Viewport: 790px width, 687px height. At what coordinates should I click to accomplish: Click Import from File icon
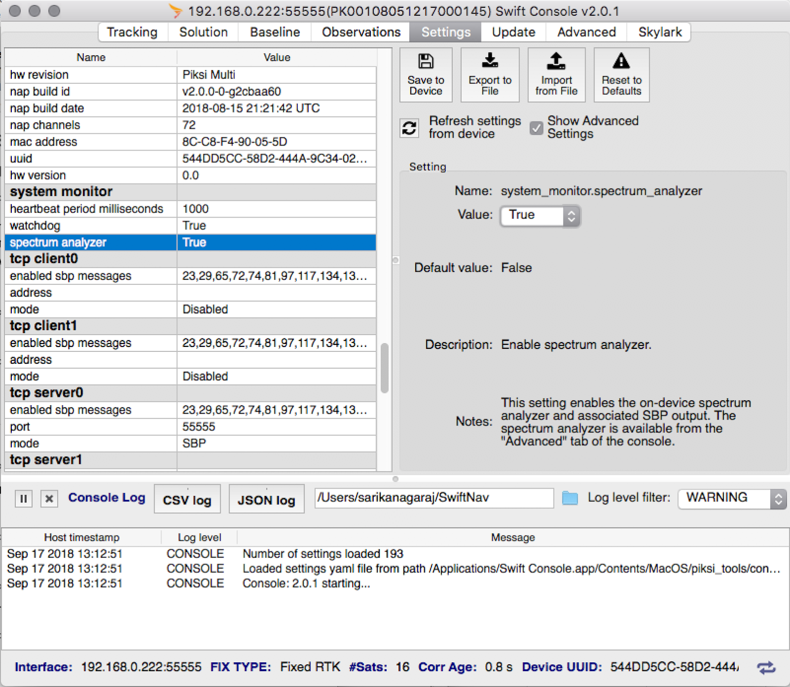click(x=556, y=75)
